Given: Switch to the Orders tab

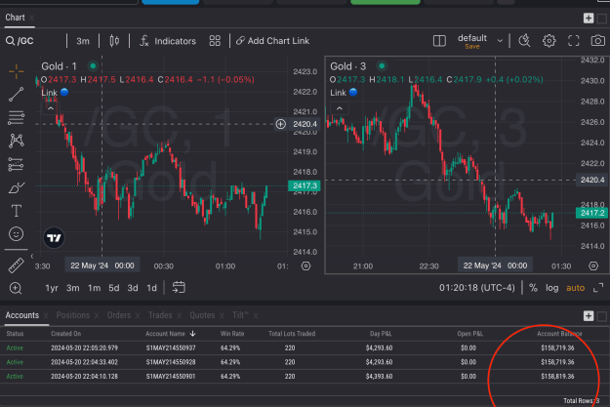Looking at the screenshot, I should click(119, 315).
